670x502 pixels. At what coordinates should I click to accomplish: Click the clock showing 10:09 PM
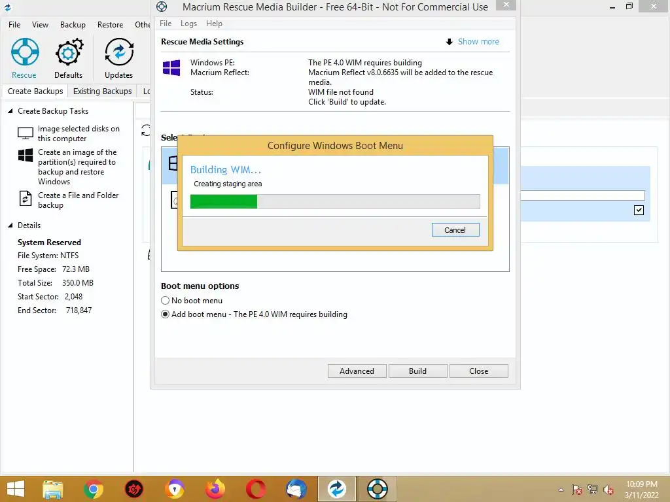point(641,484)
